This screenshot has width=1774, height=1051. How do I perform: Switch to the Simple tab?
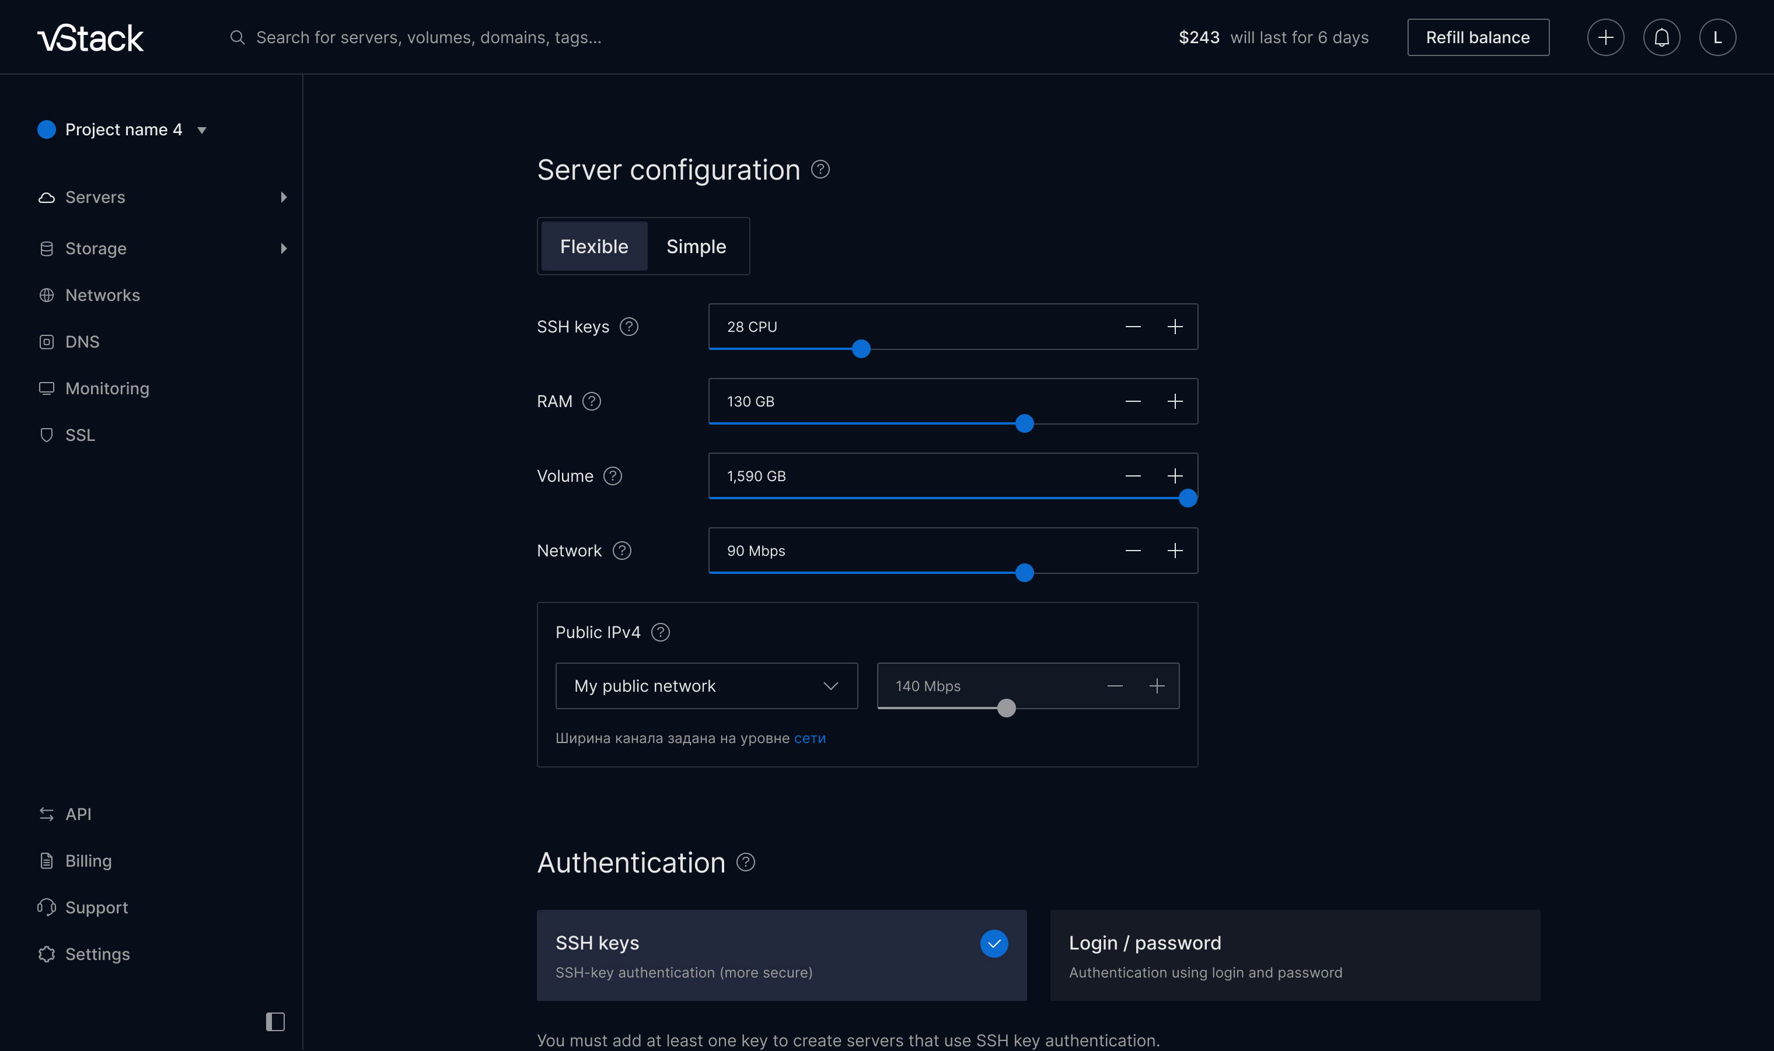(x=696, y=247)
